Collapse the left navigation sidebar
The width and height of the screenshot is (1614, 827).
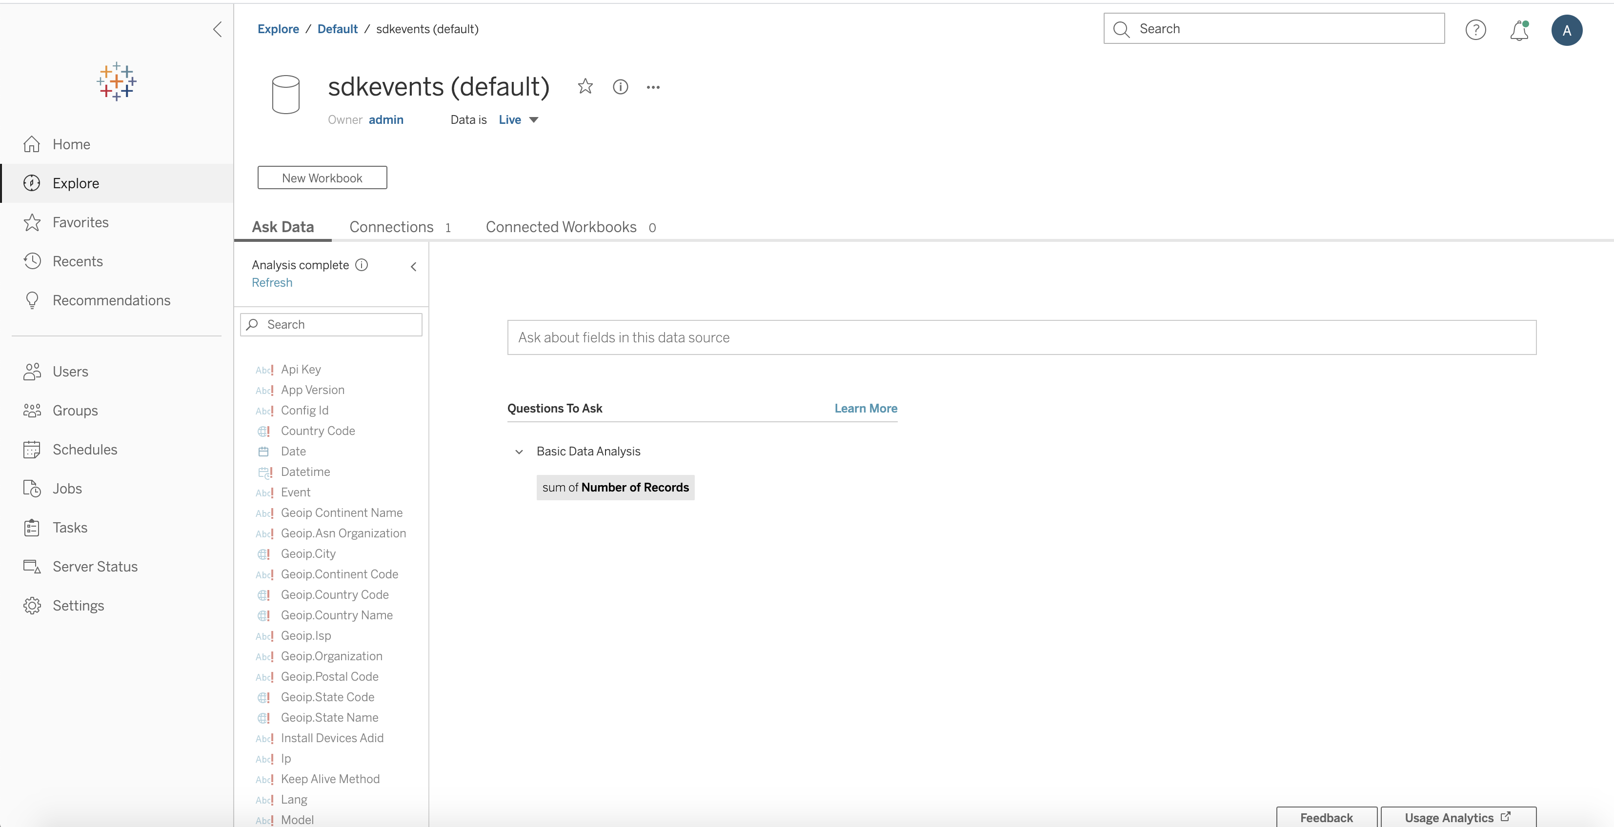coord(218,29)
